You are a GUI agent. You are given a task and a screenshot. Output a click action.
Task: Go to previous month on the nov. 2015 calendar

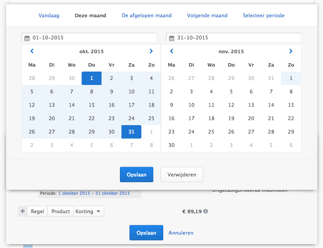click(x=171, y=51)
